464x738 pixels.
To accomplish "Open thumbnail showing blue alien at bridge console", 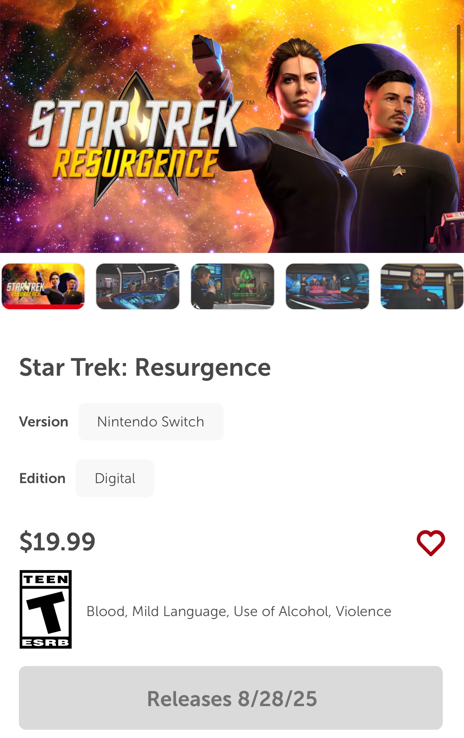I will (138, 286).
